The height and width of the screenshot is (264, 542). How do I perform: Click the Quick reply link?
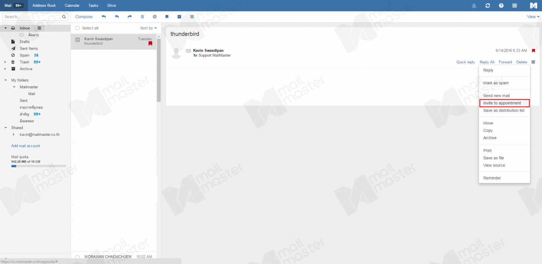tap(465, 62)
